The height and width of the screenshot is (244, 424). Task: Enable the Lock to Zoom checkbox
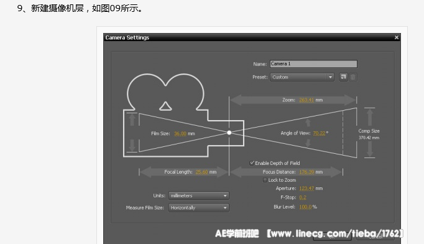coord(265,180)
